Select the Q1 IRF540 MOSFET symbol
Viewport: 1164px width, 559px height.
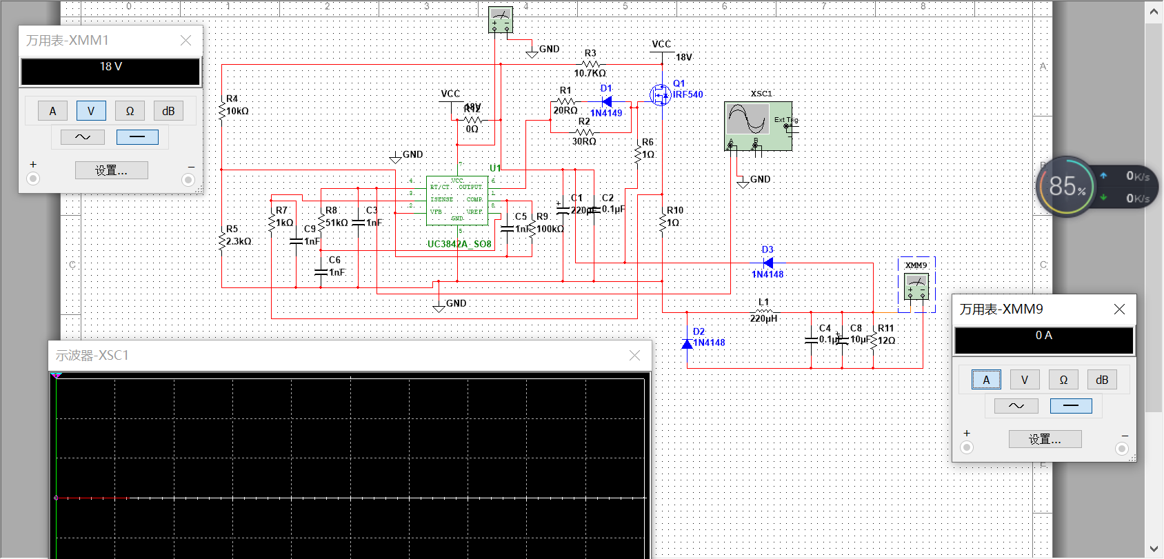(660, 94)
